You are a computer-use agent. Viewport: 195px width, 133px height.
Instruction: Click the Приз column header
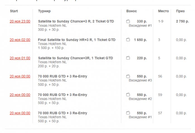tap(180, 11)
